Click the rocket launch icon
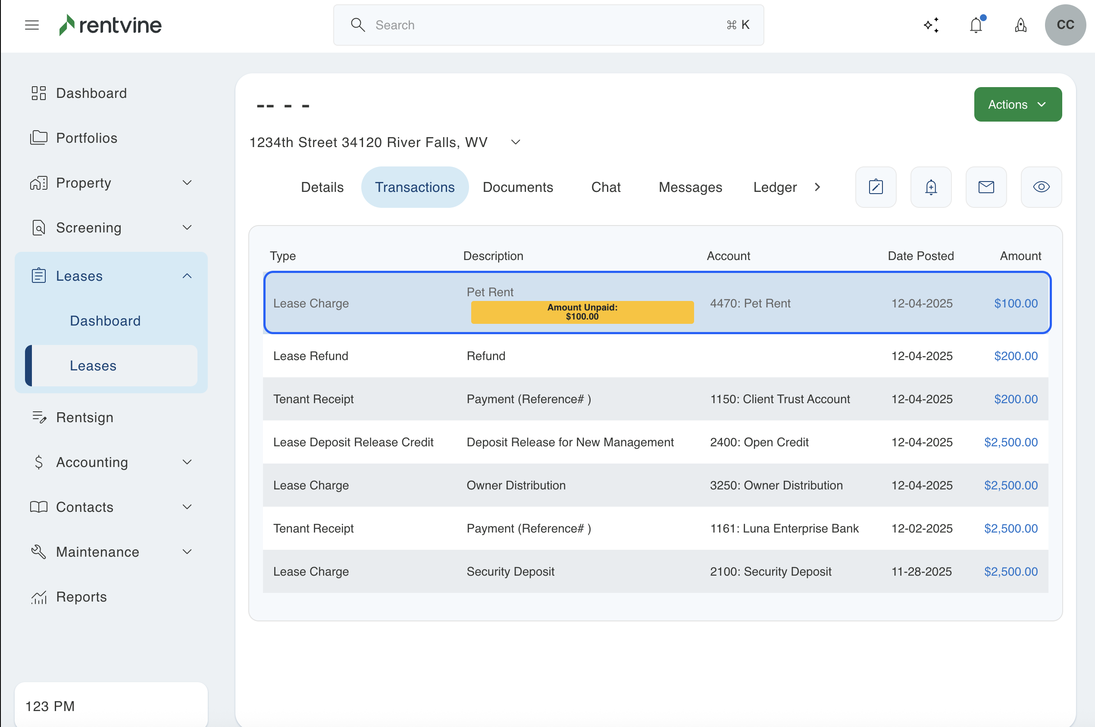 [1020, 25]
